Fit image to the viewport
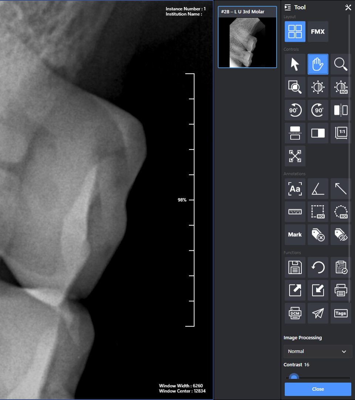This screenshot has width=355, height=400. click(295, 156)
